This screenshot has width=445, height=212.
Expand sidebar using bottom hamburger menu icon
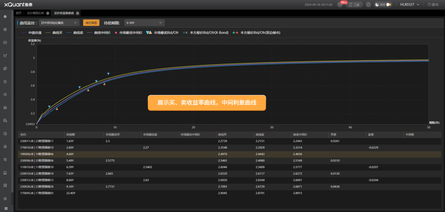tap(6, 208)
